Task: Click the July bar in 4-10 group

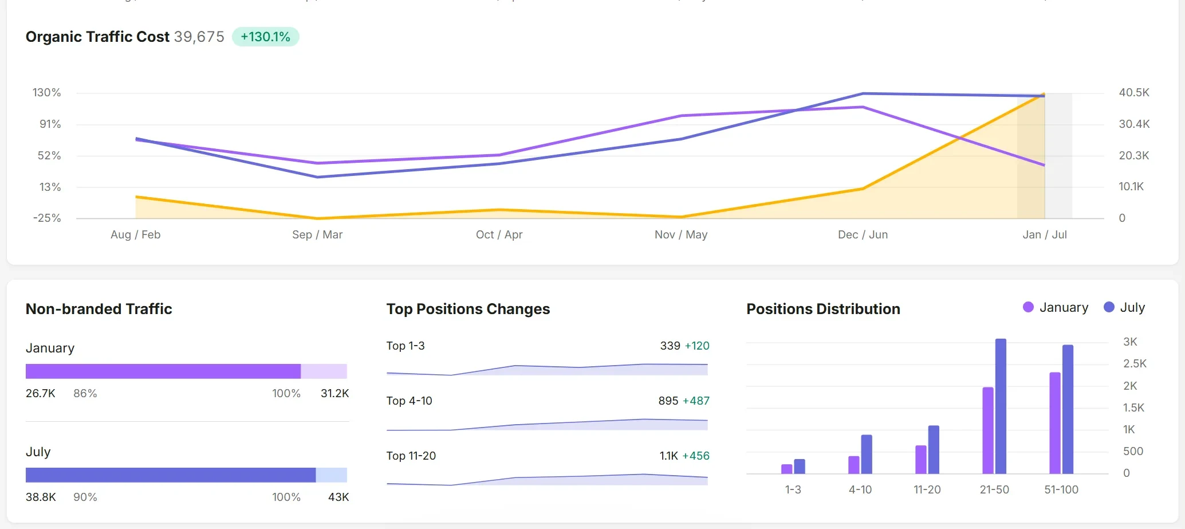Action: tap(867, 454)
